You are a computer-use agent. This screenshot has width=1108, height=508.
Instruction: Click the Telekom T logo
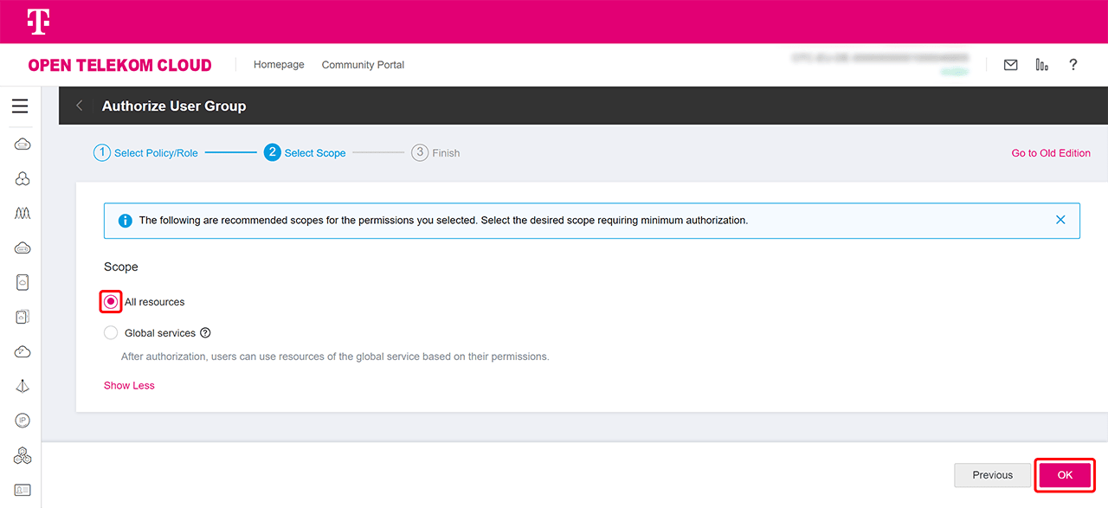pos(37,22)
